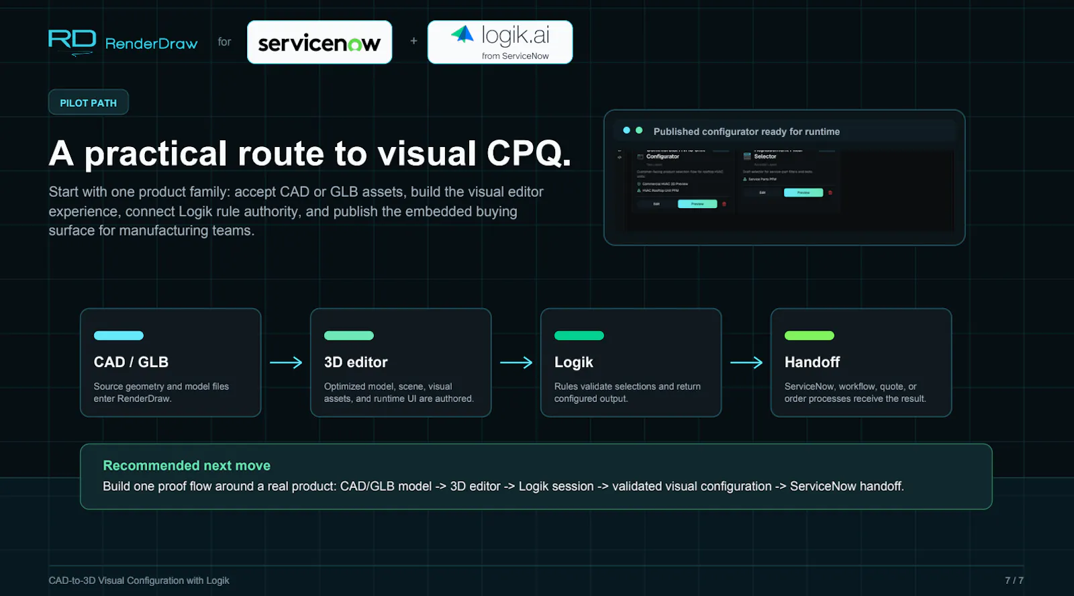Select the Handoff step card

[x=861, y=362]
